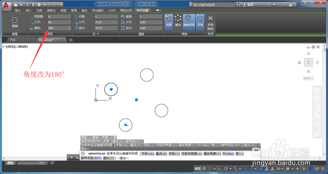Switch to the 注释 ribbon tab

point(39,10)
